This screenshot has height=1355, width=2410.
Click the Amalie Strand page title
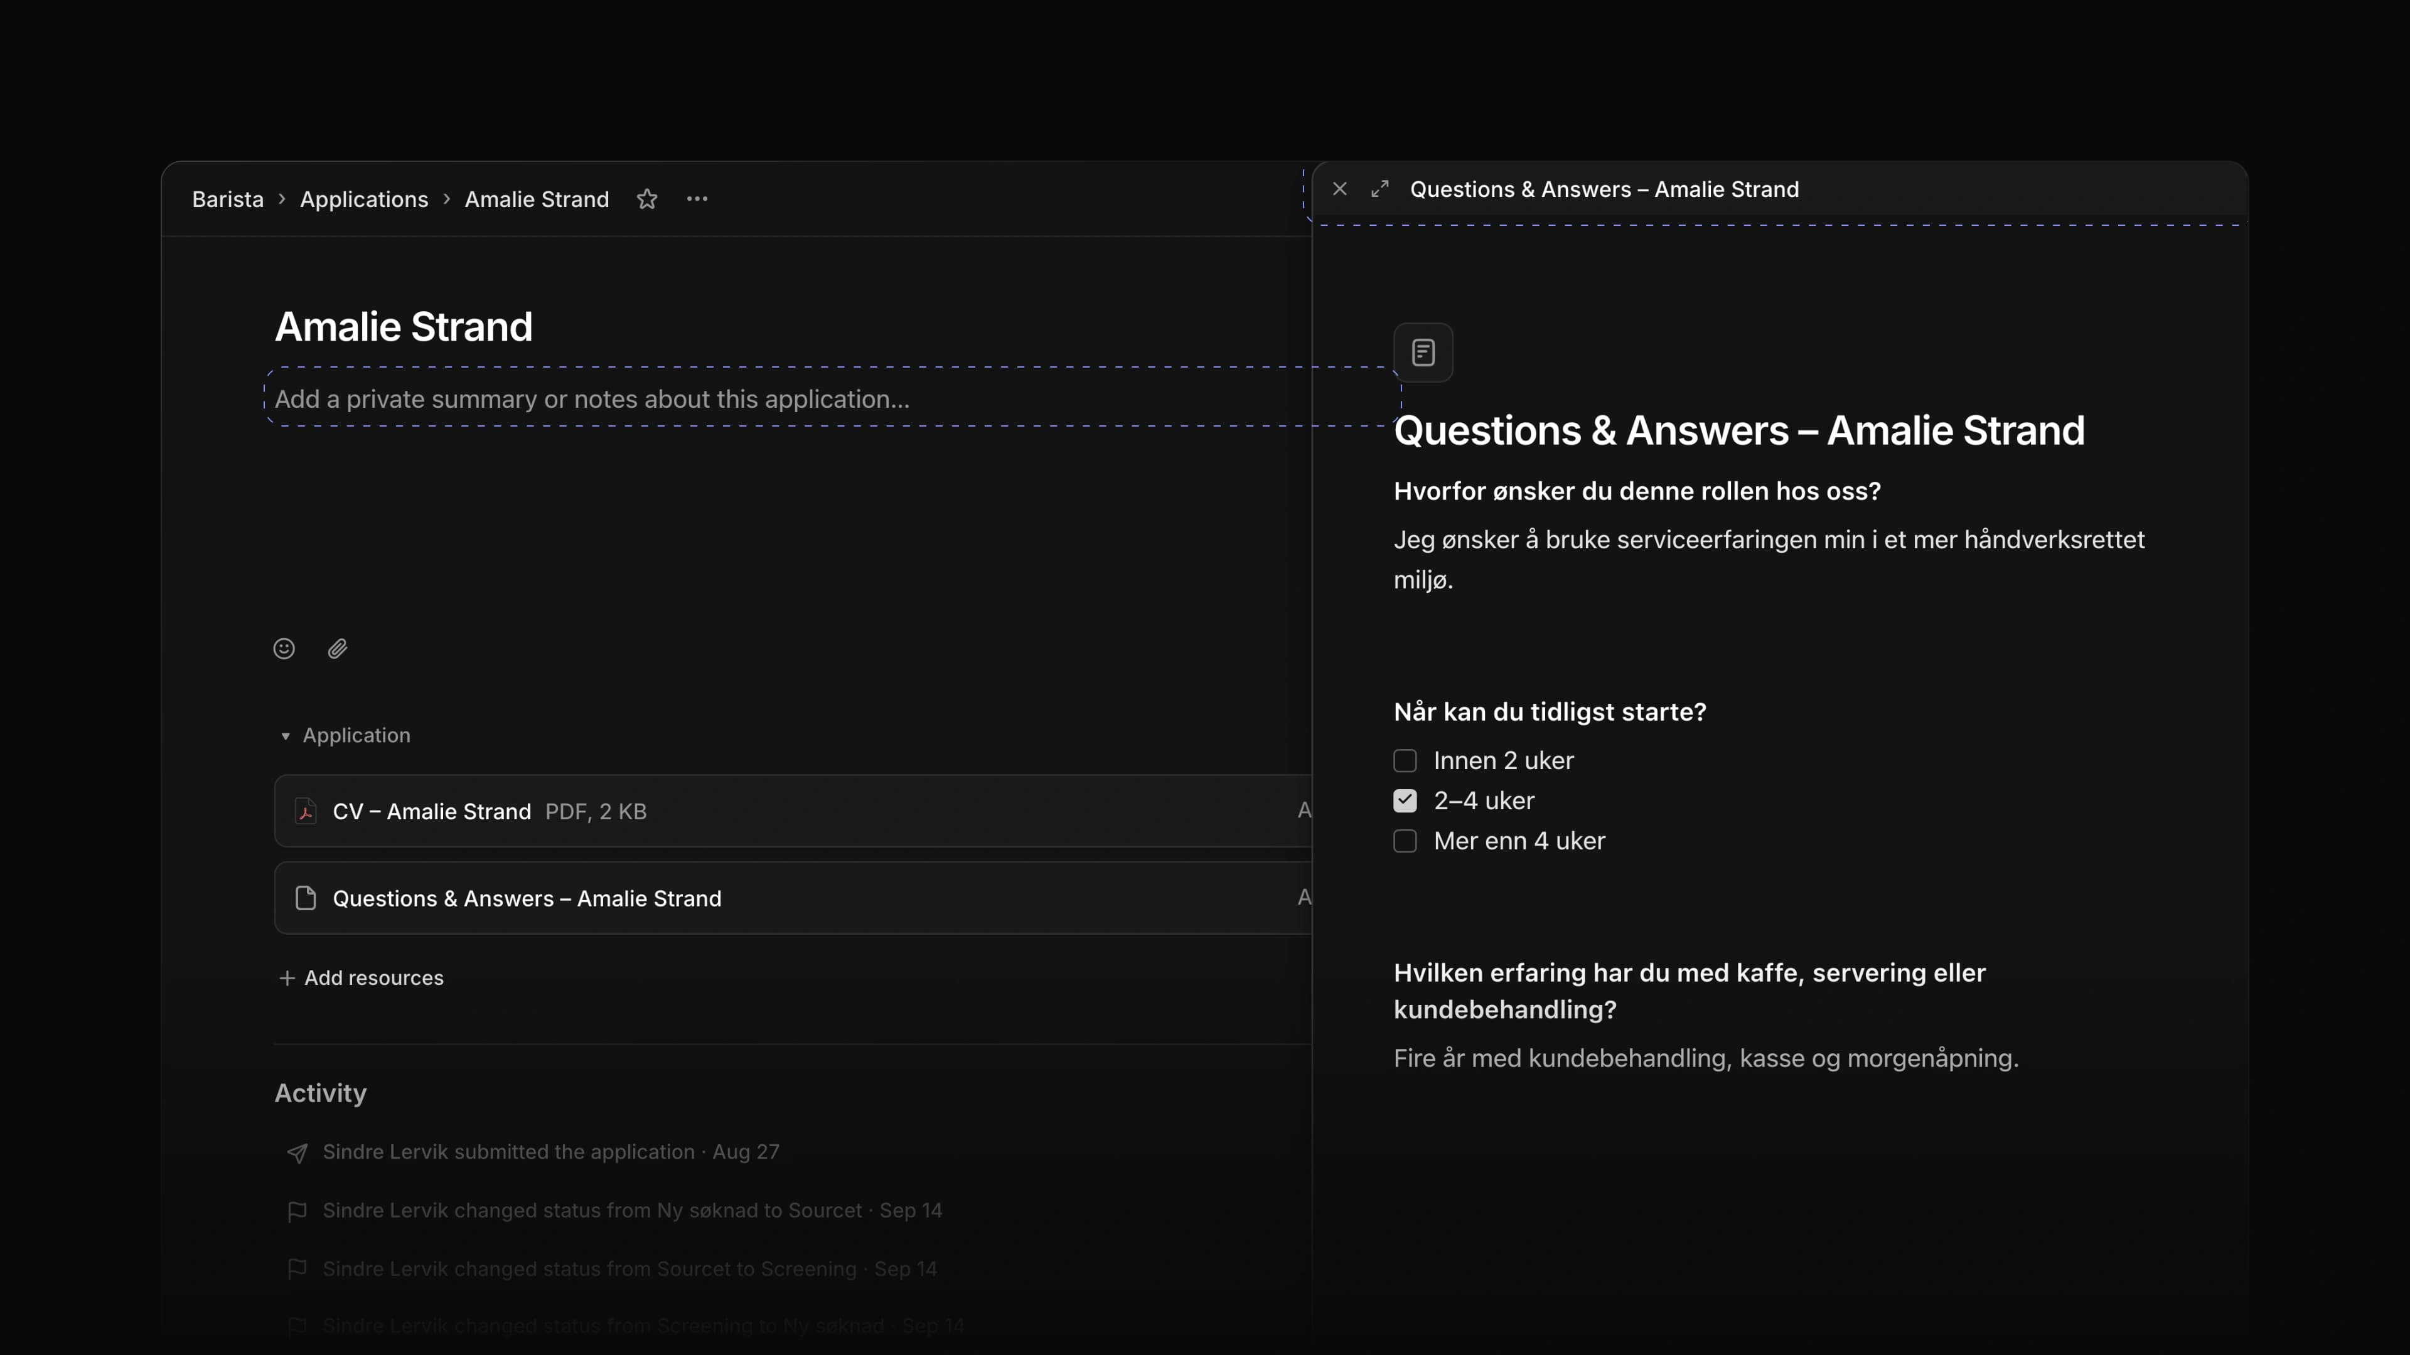pyautogui.click(x=403, y=326)
